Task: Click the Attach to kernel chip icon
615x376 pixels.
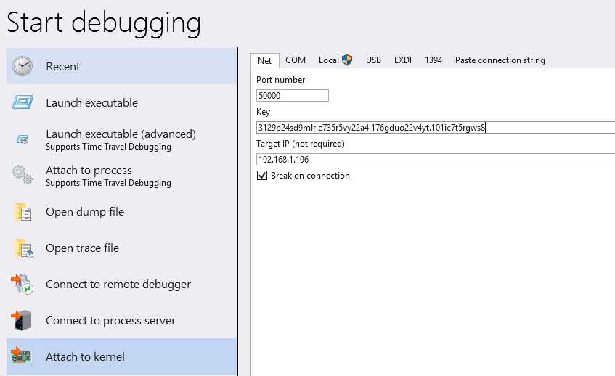Action: (x=23, y=356)
